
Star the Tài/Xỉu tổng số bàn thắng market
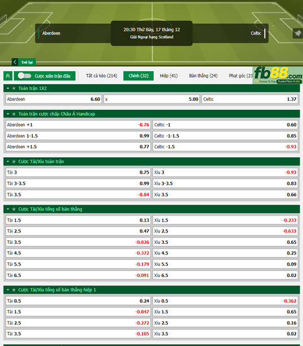point(14,209)
